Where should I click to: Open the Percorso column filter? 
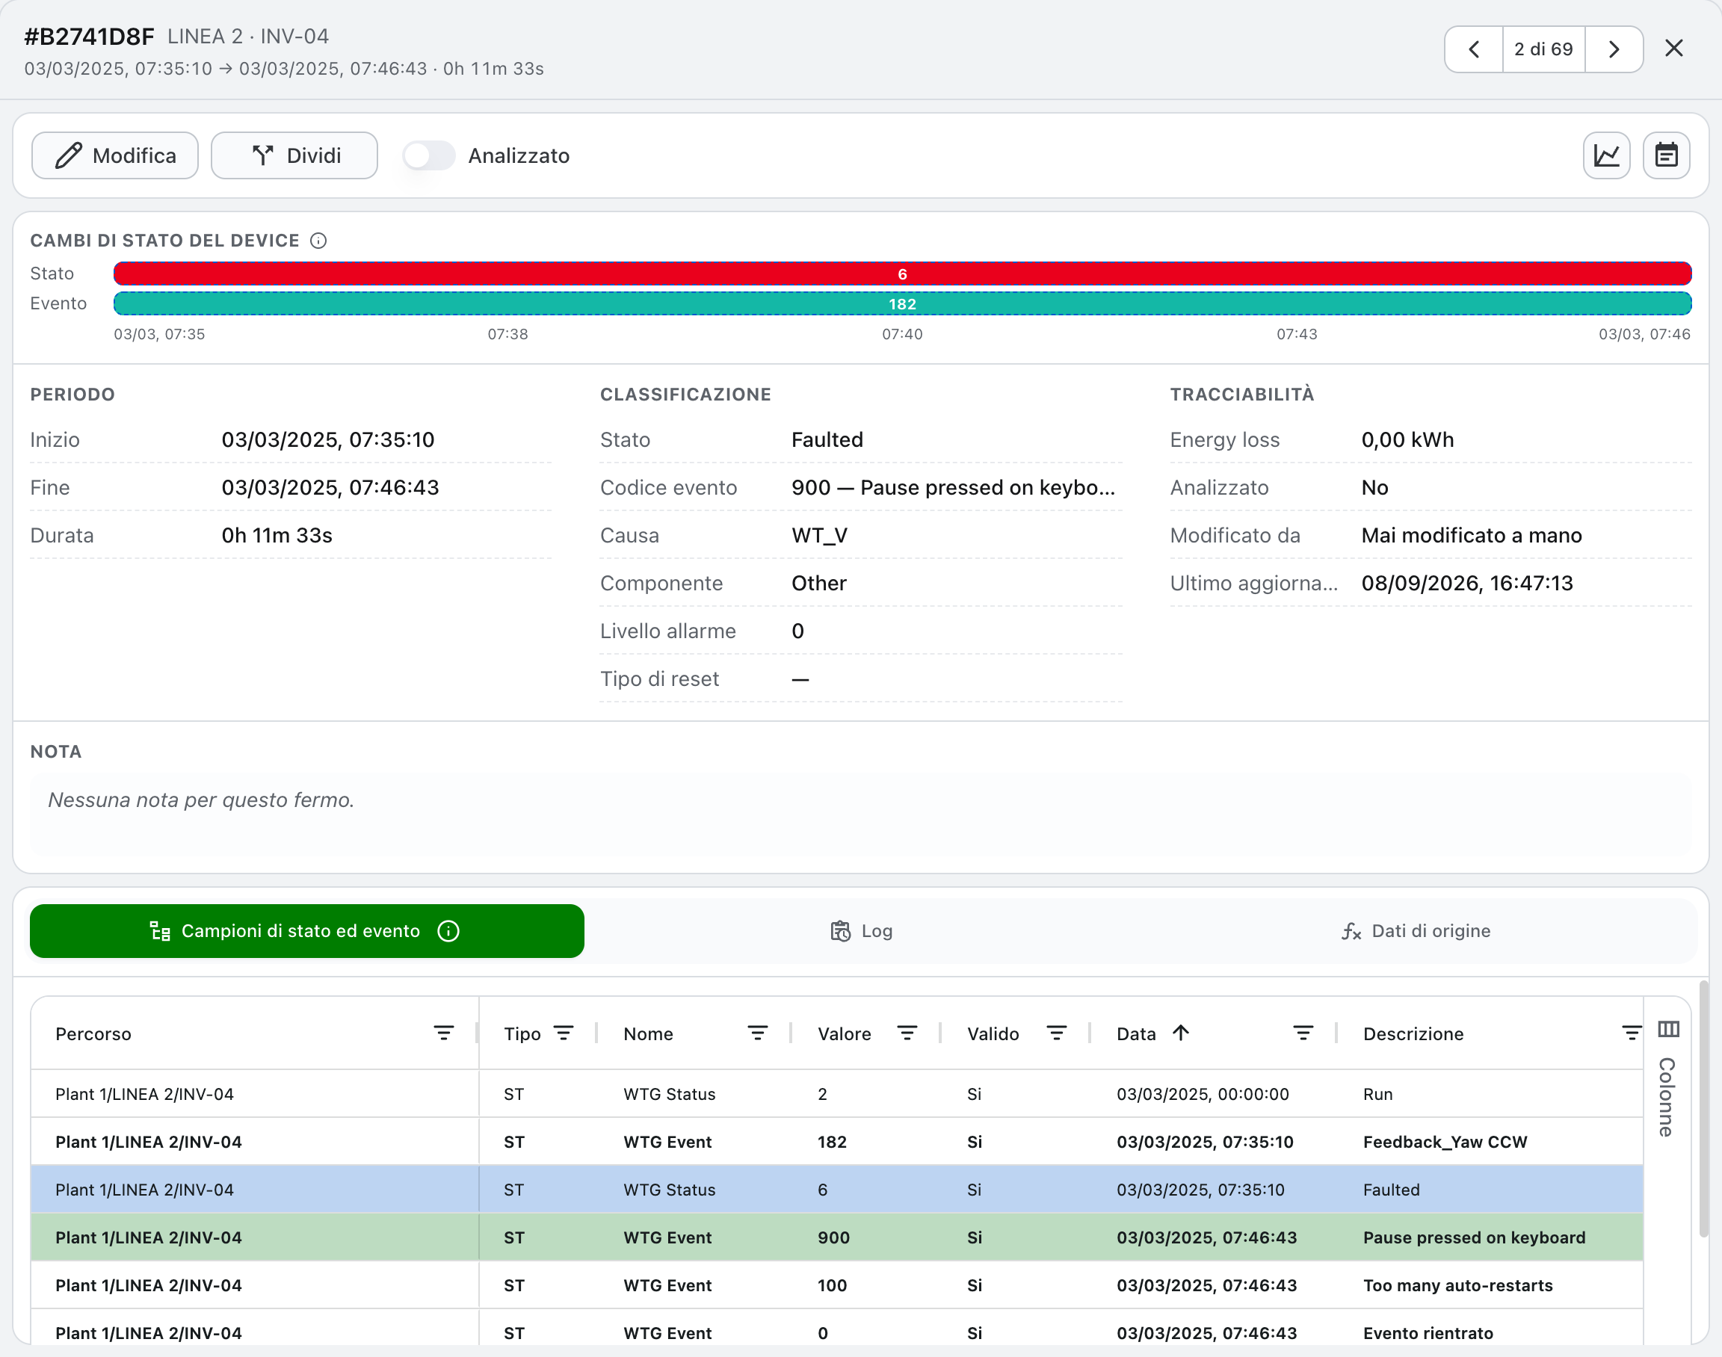(x=443, y=1033)
